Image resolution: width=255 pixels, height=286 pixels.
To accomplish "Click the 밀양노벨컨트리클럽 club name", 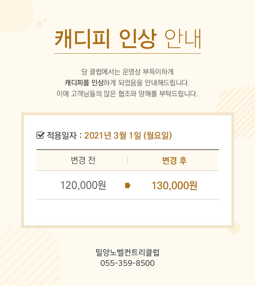I will coord(127,253).
